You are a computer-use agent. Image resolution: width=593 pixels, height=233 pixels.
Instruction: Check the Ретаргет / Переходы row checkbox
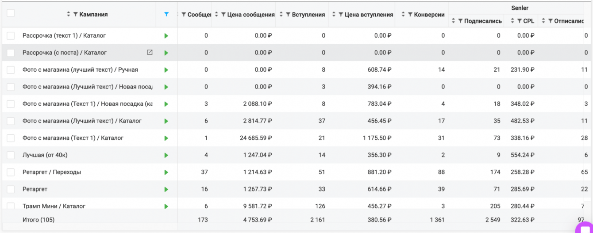11,172
